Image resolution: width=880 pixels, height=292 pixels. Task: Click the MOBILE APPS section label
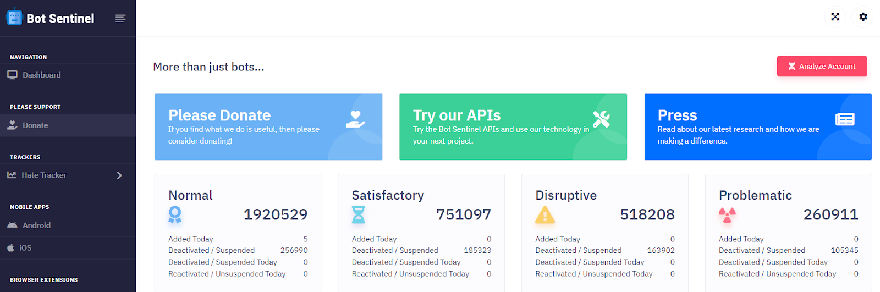coord(30,207)
